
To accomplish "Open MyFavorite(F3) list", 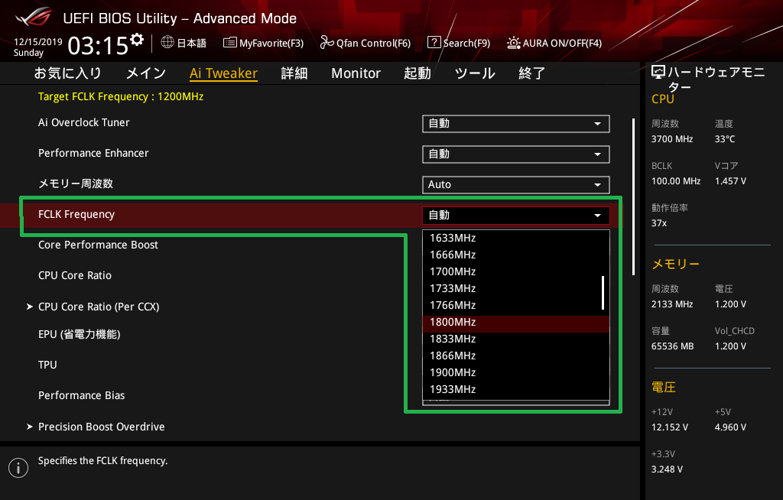I will point(263,43).
